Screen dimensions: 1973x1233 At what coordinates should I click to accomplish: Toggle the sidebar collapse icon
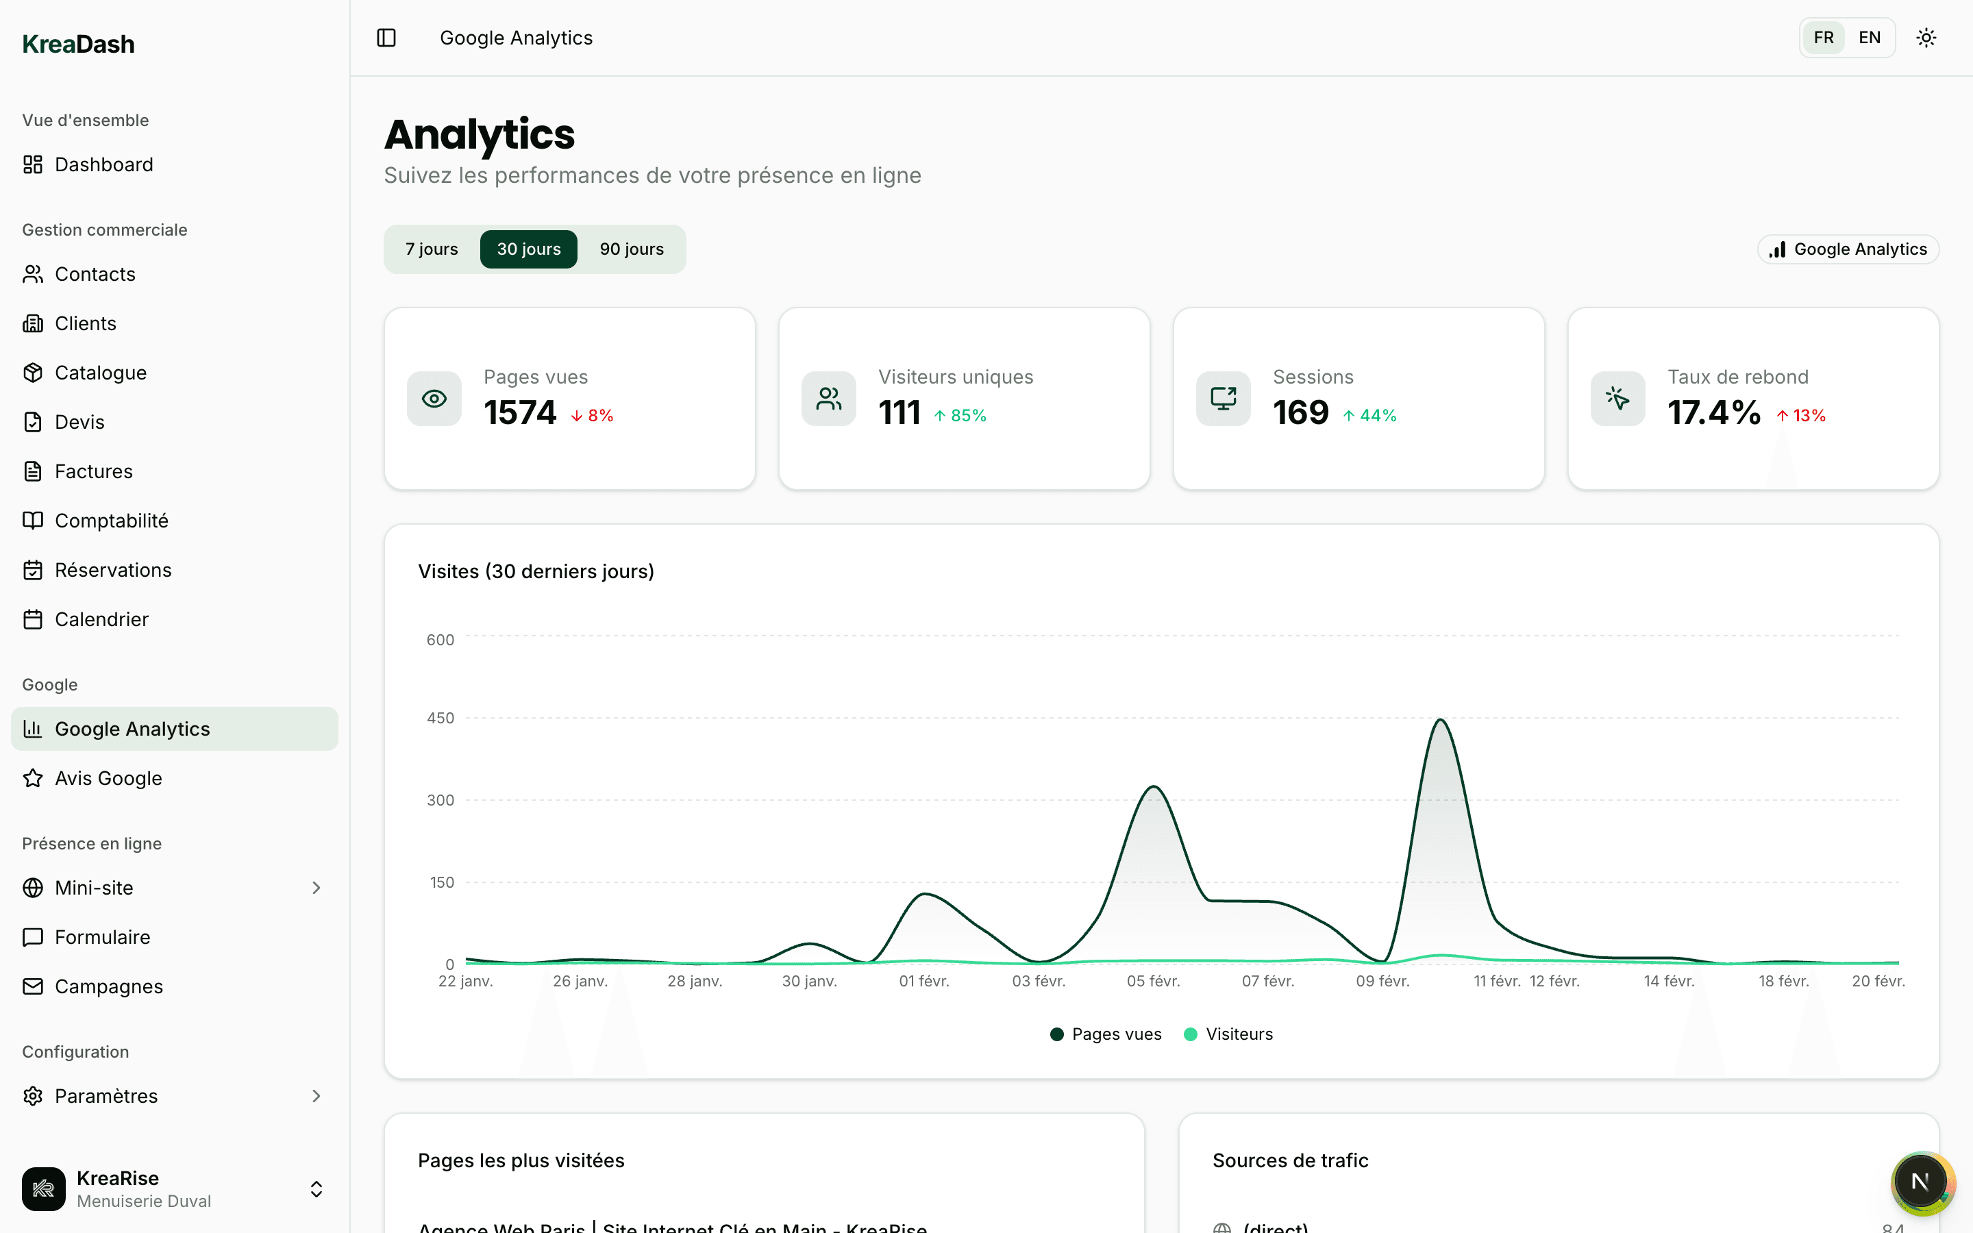coord(386,38)
